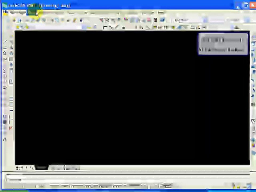Screen dimensions: 256x192
Task: Click into the command line input
Action: (x=127, y=180)
